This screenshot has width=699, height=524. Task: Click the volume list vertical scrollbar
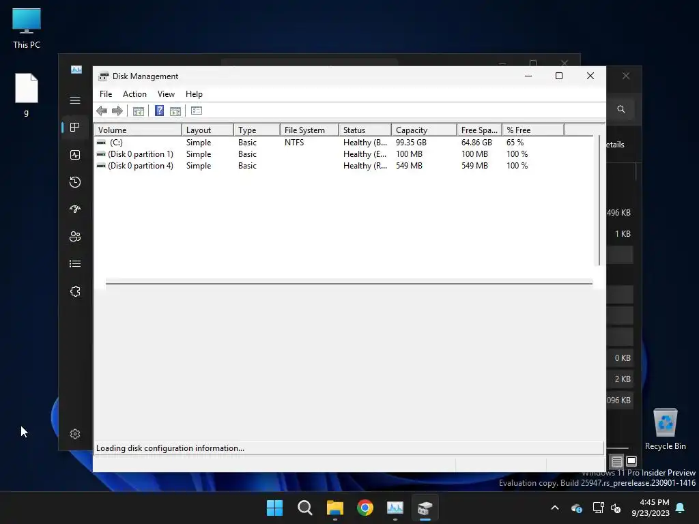pos(599,201)
